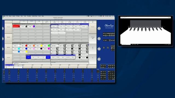The width and height of the screenshot is (175, 98).
Task: Select the Open Gobo white circle entry
Action: [x=57, y=46]
